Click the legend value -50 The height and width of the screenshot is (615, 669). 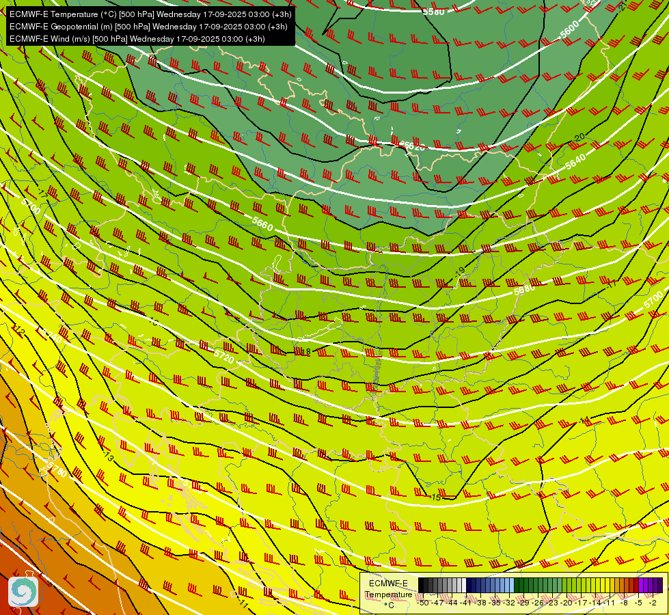pos(423,603)
